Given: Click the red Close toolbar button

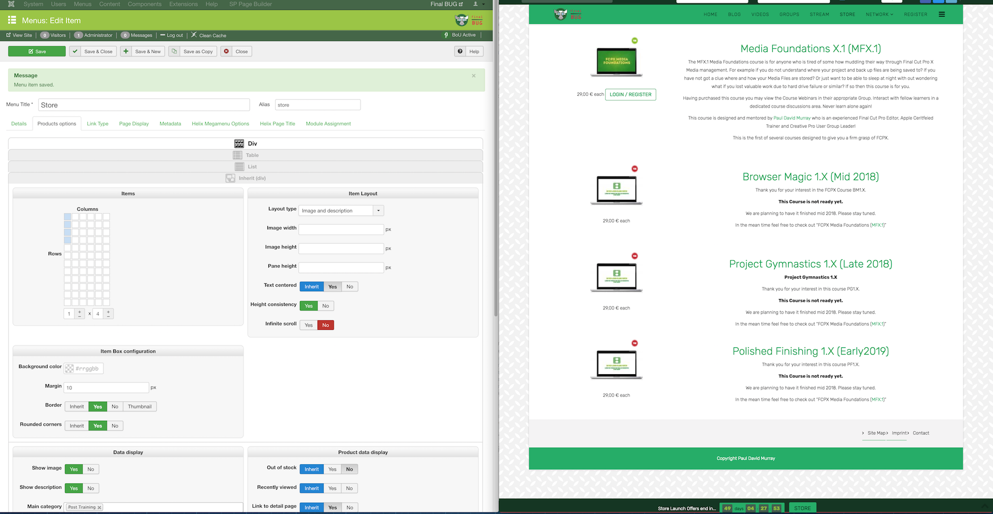Looking at the screenshot, I should (236, 51).
